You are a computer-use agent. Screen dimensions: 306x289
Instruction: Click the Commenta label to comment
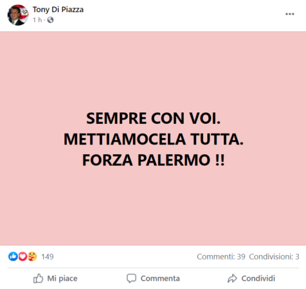160,278
